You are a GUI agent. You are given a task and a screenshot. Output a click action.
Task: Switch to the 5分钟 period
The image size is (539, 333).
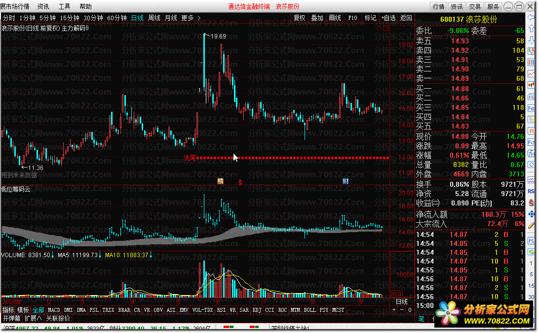click(47, 18)
